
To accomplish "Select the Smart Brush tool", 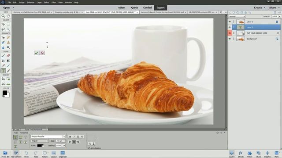I will click(3, 42).
